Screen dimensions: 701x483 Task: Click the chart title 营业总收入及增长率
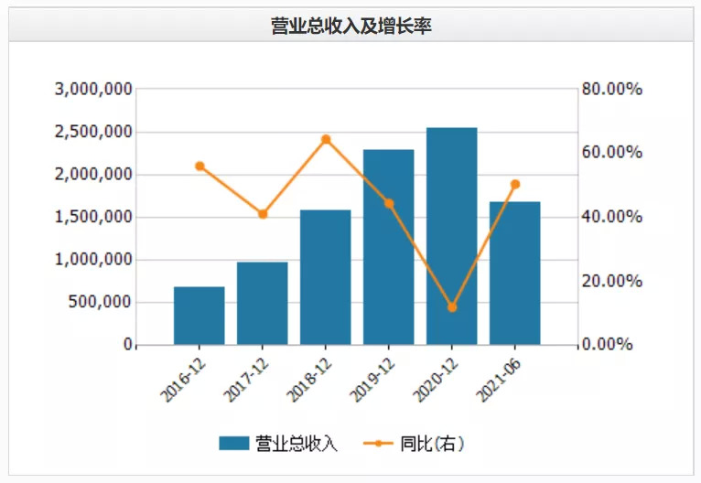(350, 26)
